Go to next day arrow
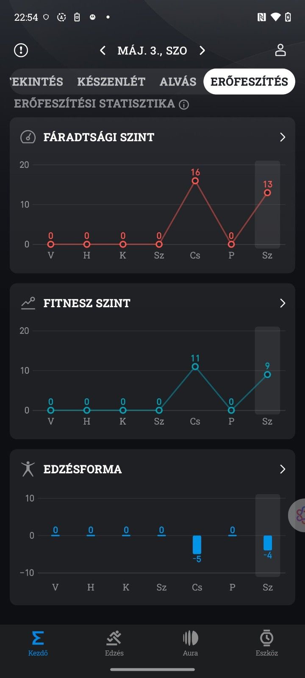Viewport: 305px width, 678px height. pyautogui.click(x=202, y=51)
